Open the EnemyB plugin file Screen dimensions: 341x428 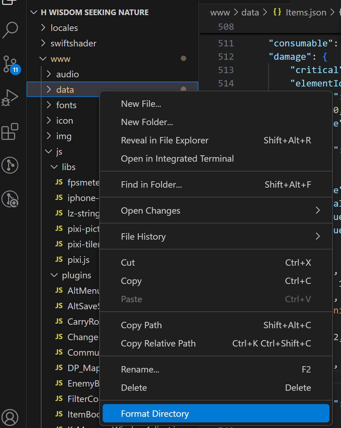(x=84, y=383)
